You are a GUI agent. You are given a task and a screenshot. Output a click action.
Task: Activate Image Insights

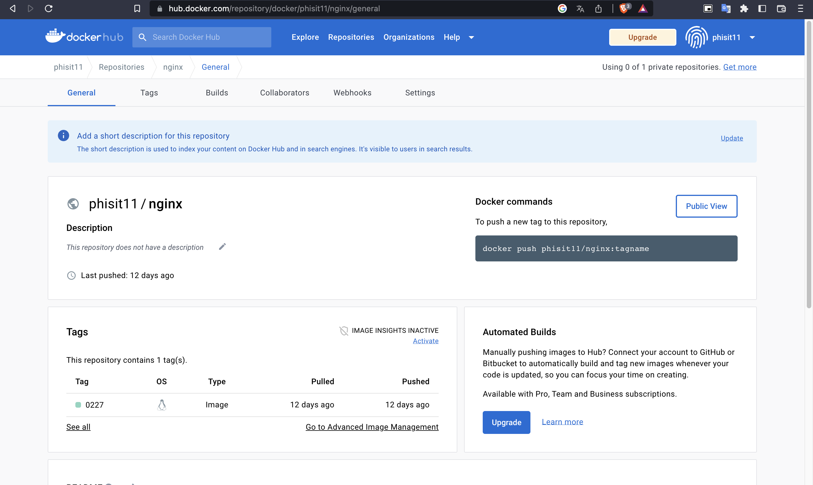425,340
